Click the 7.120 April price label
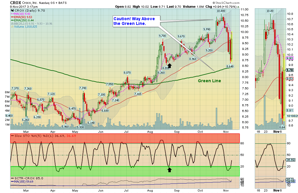The height and width of the screenshot is (193, 298). [x=51, y=94]
